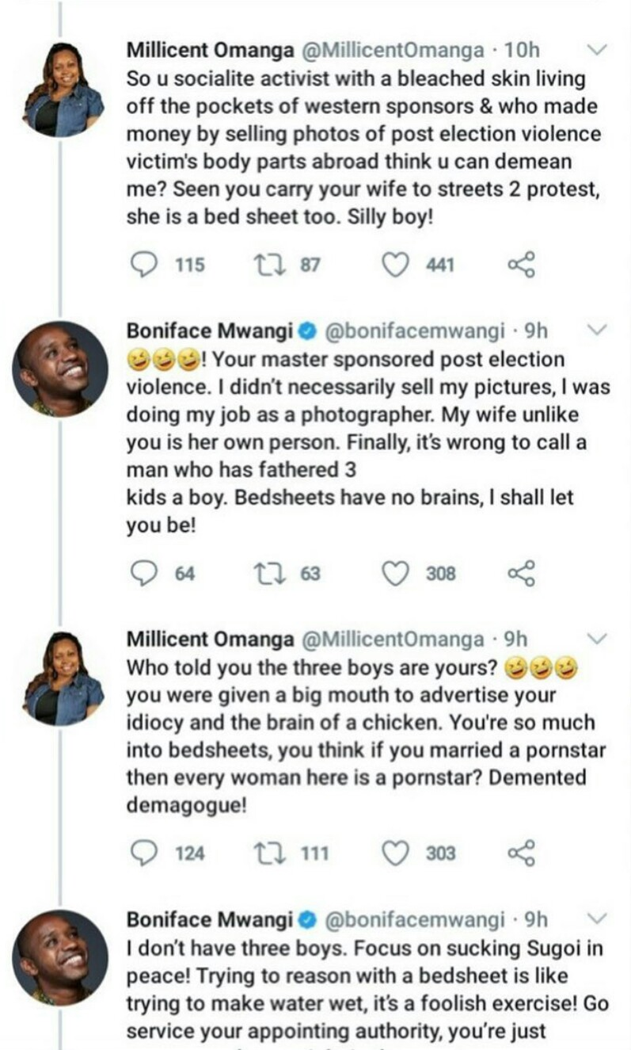Like the tweet with 441 likes

click(x=394, y=265)
